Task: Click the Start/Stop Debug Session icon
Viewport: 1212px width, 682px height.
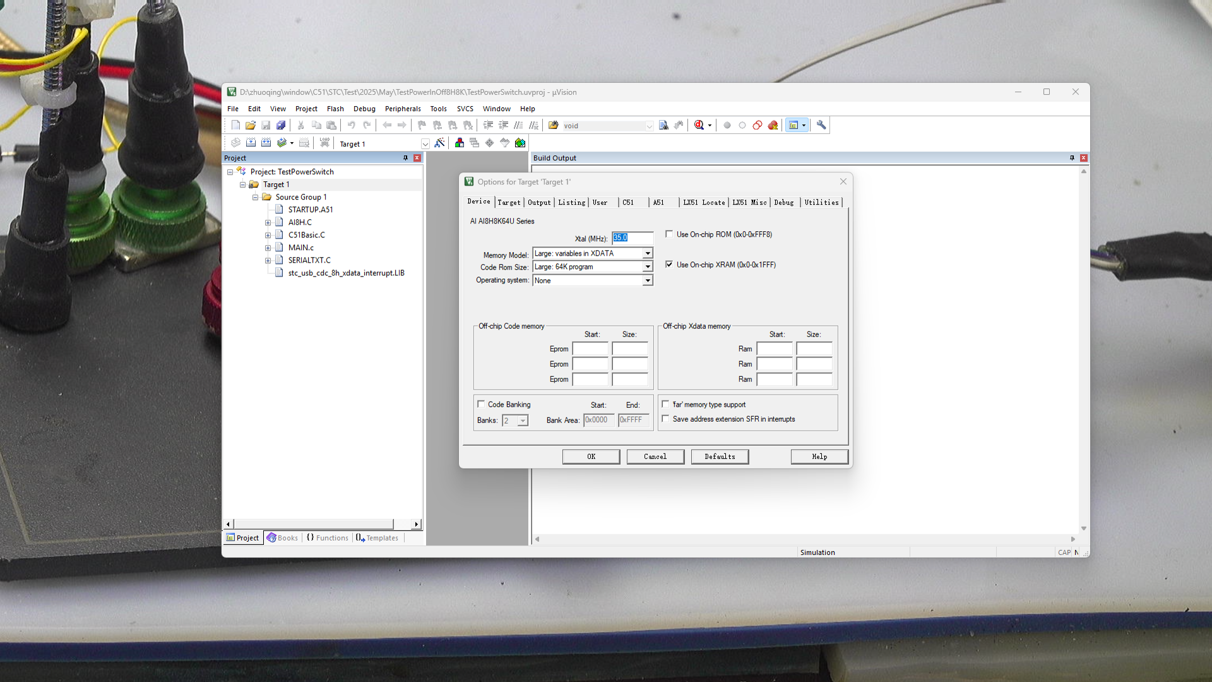Action: click(x=699, y=125)
